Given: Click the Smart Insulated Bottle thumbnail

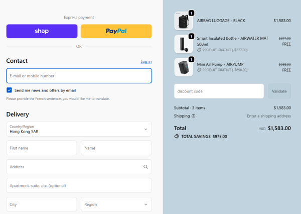Looking at the screenshot, I should 183,44.
